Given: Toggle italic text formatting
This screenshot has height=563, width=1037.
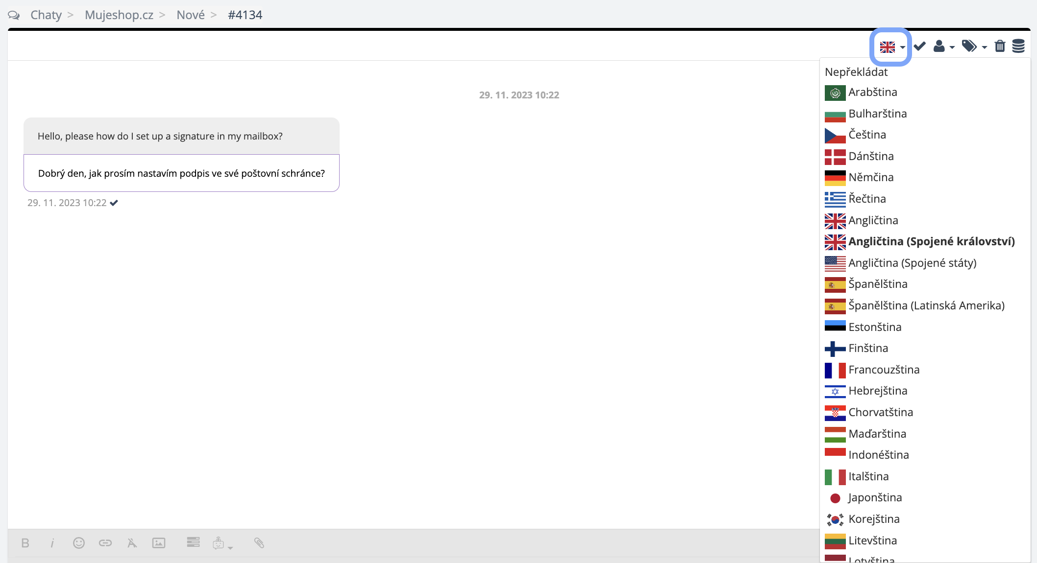Looking at the screenshot, I should [x=52, y=543].
